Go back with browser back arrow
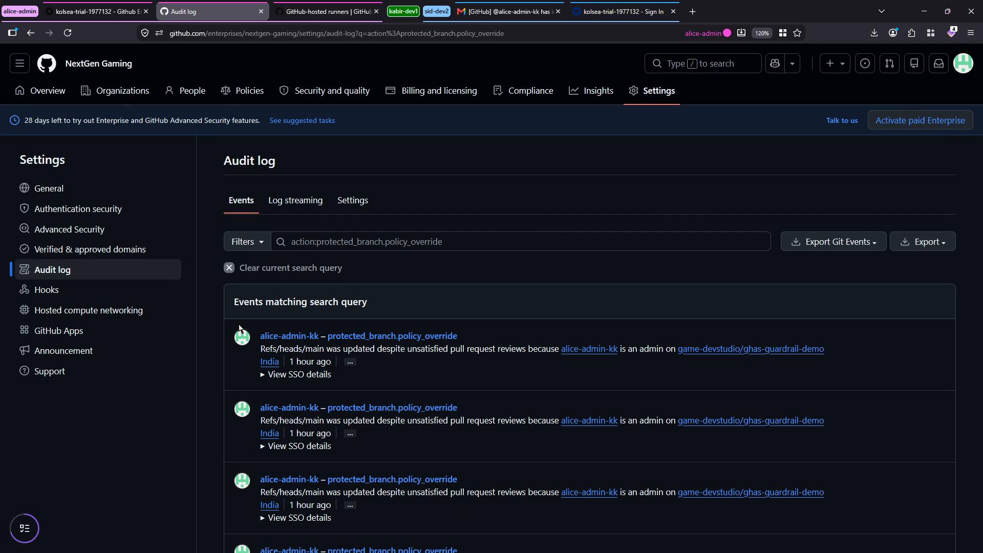The height and width of the screenshot is (553, 983). [31, 33]
